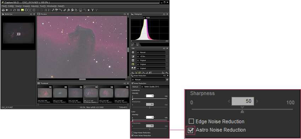Image resolution: width=301 pixels, height=139 pixels.
Task: Click the star rating toolbar icon
Action: (x=89, y=10)
